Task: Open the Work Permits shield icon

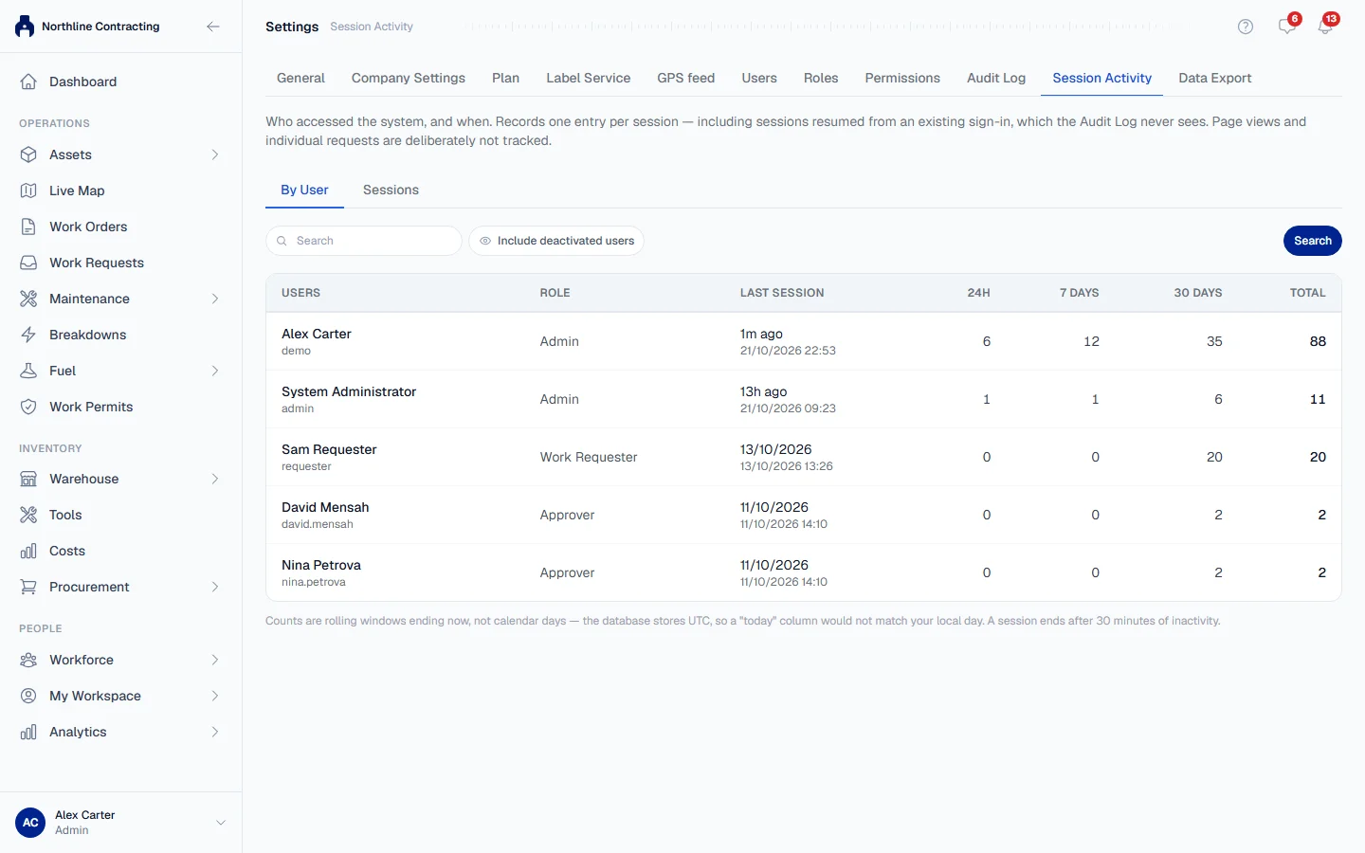Action: (28, 407)
